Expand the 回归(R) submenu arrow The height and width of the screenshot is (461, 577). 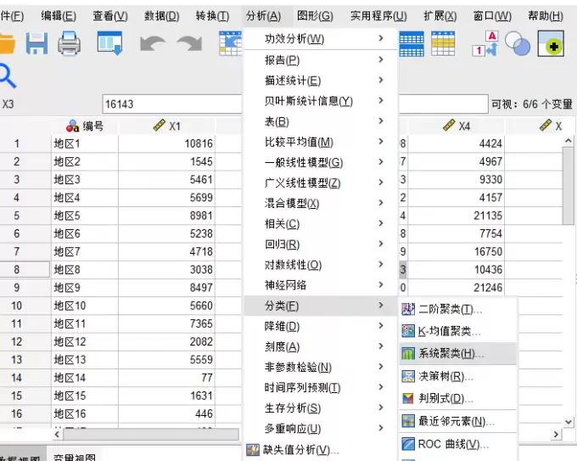(381, 244)
